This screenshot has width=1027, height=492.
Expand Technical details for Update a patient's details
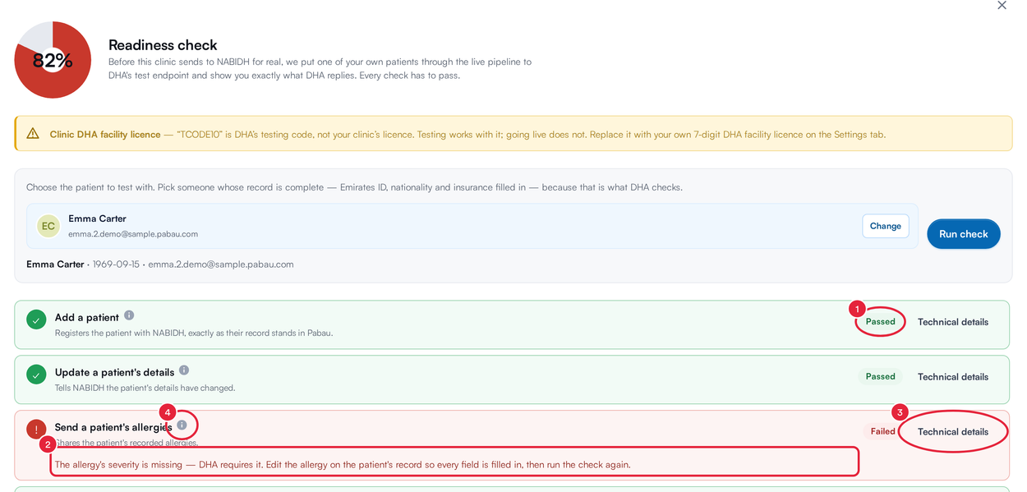point(953,377)
